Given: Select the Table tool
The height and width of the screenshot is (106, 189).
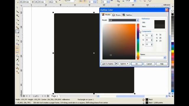Looking at the screenshot, I should click(x=17, y=52).
